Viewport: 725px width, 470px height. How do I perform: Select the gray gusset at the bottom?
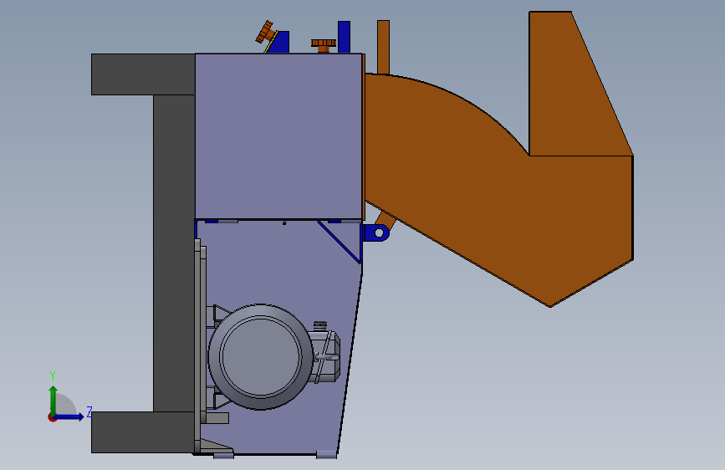pyautogui.click(x=215, y=446)
